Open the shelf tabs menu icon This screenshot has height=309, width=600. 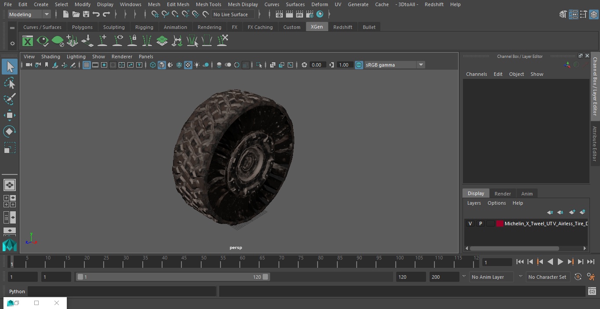pyautogui.click(x=12, y=28)
